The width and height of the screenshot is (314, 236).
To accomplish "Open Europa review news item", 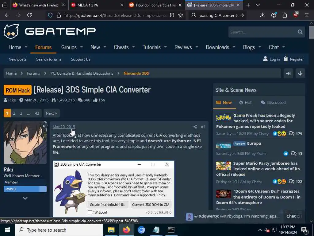I will tap(254, 144).
